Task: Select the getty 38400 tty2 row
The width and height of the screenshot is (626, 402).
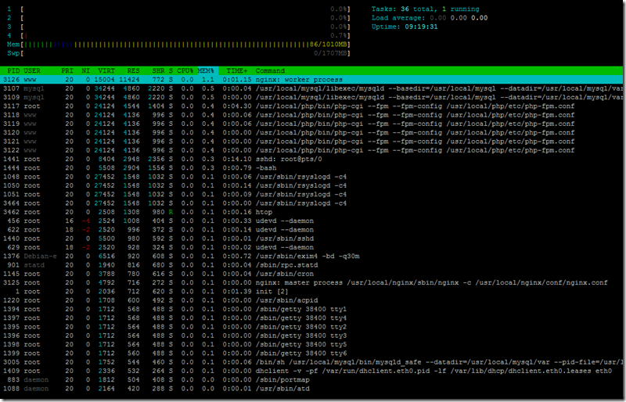Action: pos(311,327)
